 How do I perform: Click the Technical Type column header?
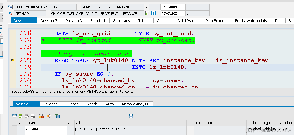[262, 123]
